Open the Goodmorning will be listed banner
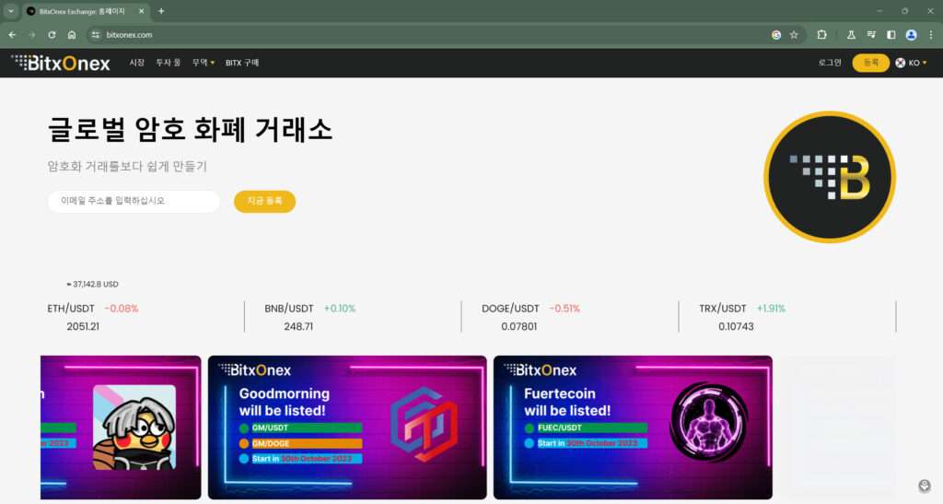943x504 pixels. [x=347, y=427]
